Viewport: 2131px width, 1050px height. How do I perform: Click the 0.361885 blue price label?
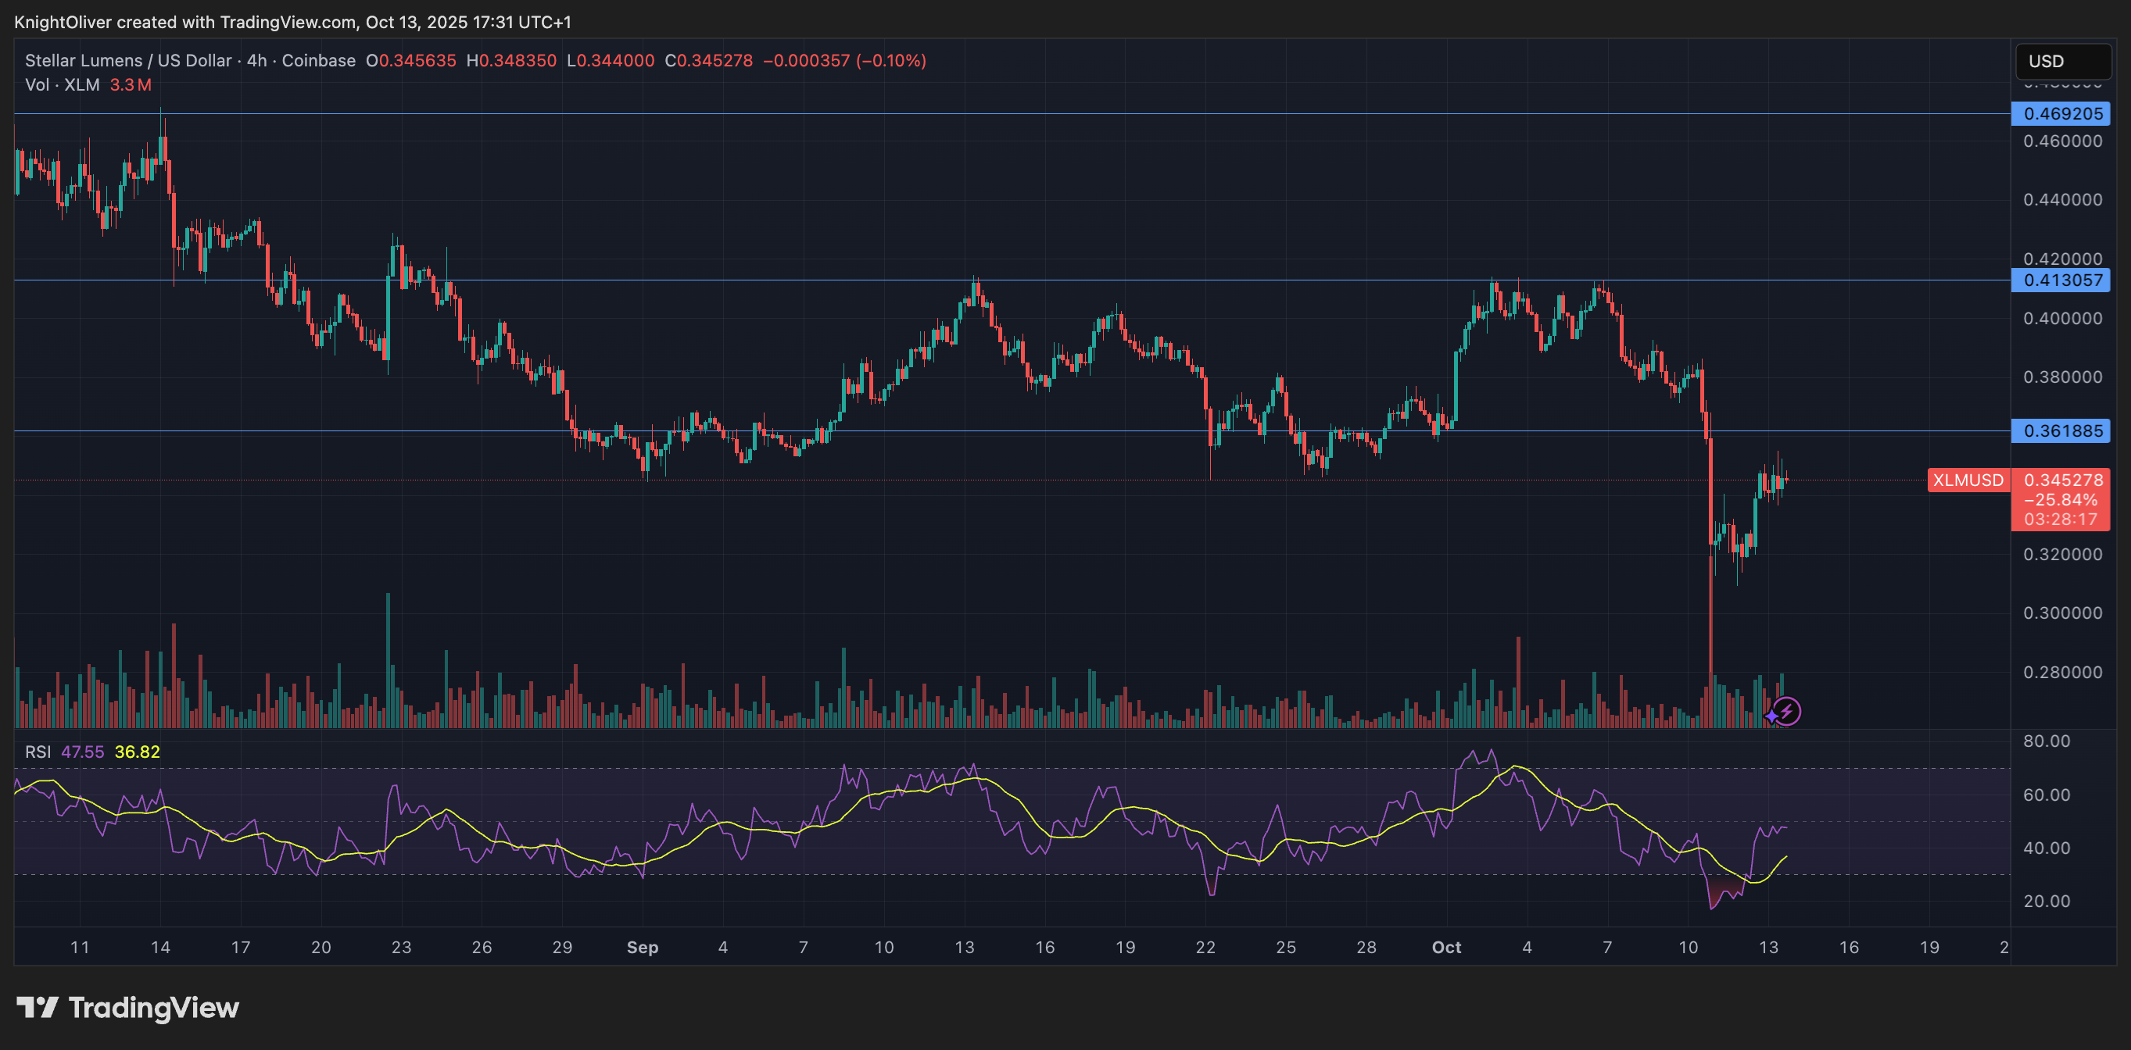[x=2060, y=431]
